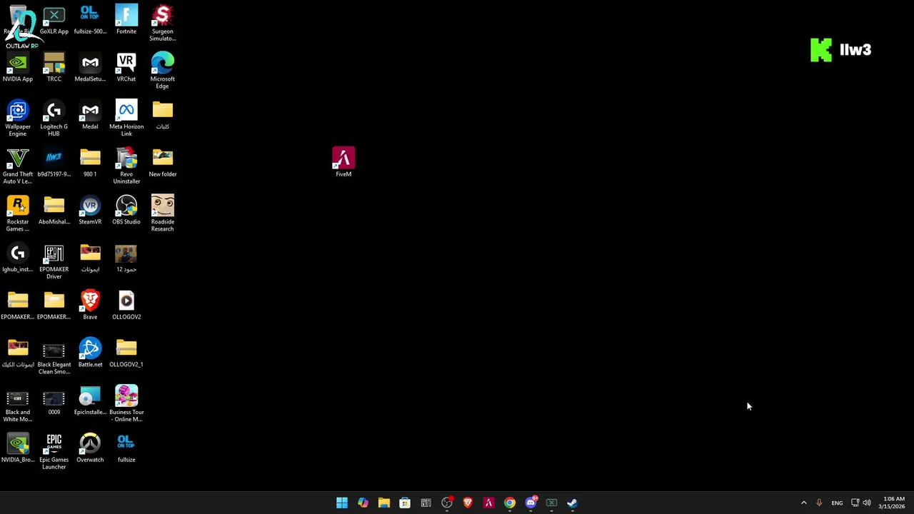Select the Fortnite desktop shortcut
Image resolution: width=914 pixels, height=514 pixels.
coord(126,20)
